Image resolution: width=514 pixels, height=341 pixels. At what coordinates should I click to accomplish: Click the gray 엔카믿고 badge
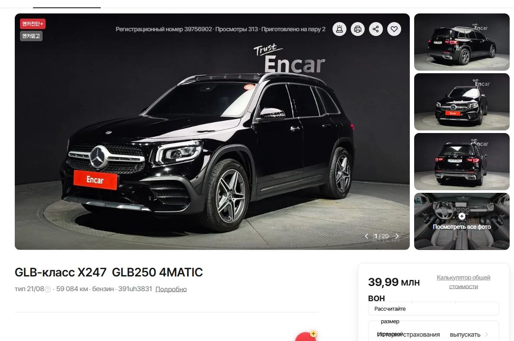[31, 36]
